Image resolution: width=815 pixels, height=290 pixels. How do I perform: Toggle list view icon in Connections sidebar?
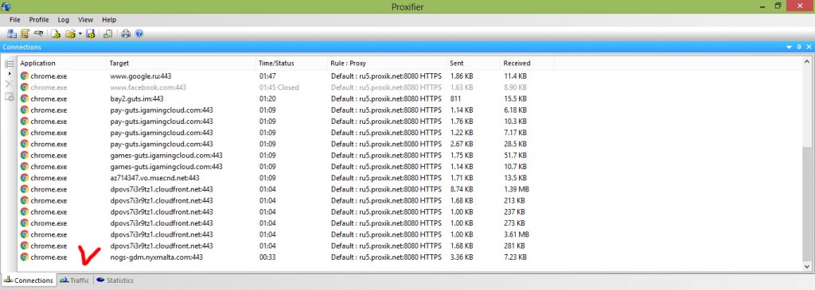(9, 64)
